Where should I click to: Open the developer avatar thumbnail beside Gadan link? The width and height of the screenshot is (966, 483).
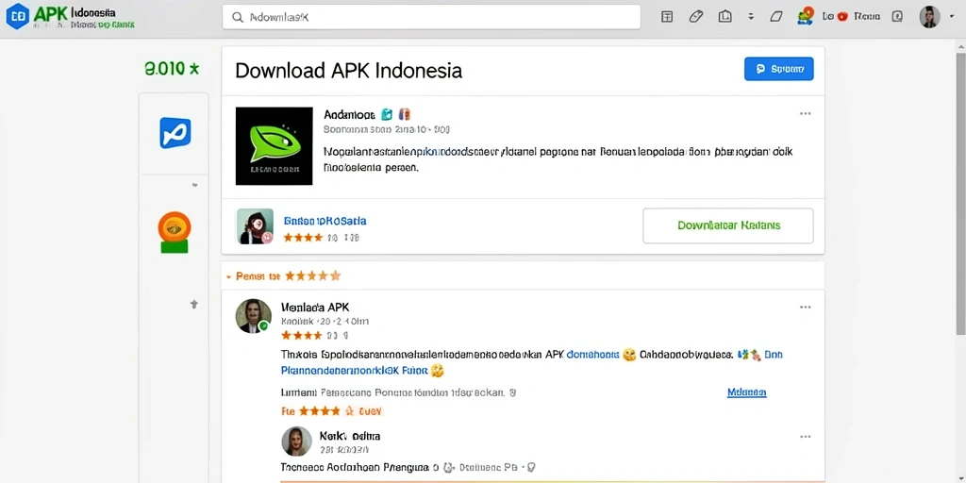pyautogui.click(x=255, y=226)
